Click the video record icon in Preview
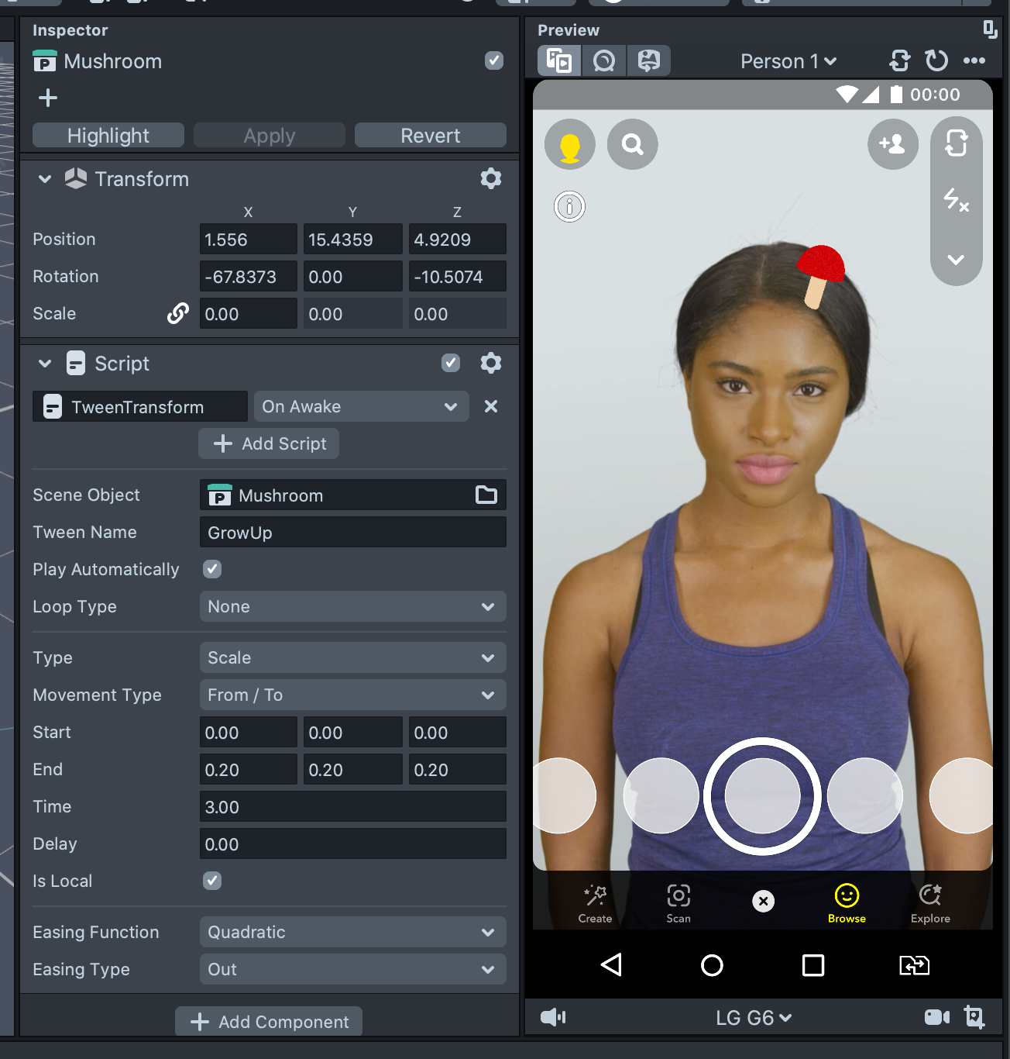The height and width of the screenshot is (1059, 1010). 936,1017
